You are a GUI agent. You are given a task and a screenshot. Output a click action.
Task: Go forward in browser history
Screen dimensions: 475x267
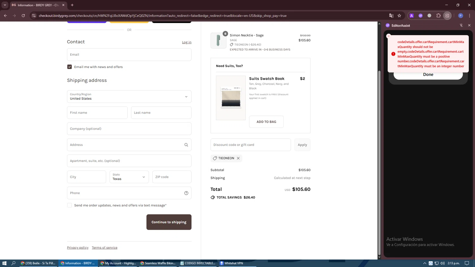click(14, 16)
